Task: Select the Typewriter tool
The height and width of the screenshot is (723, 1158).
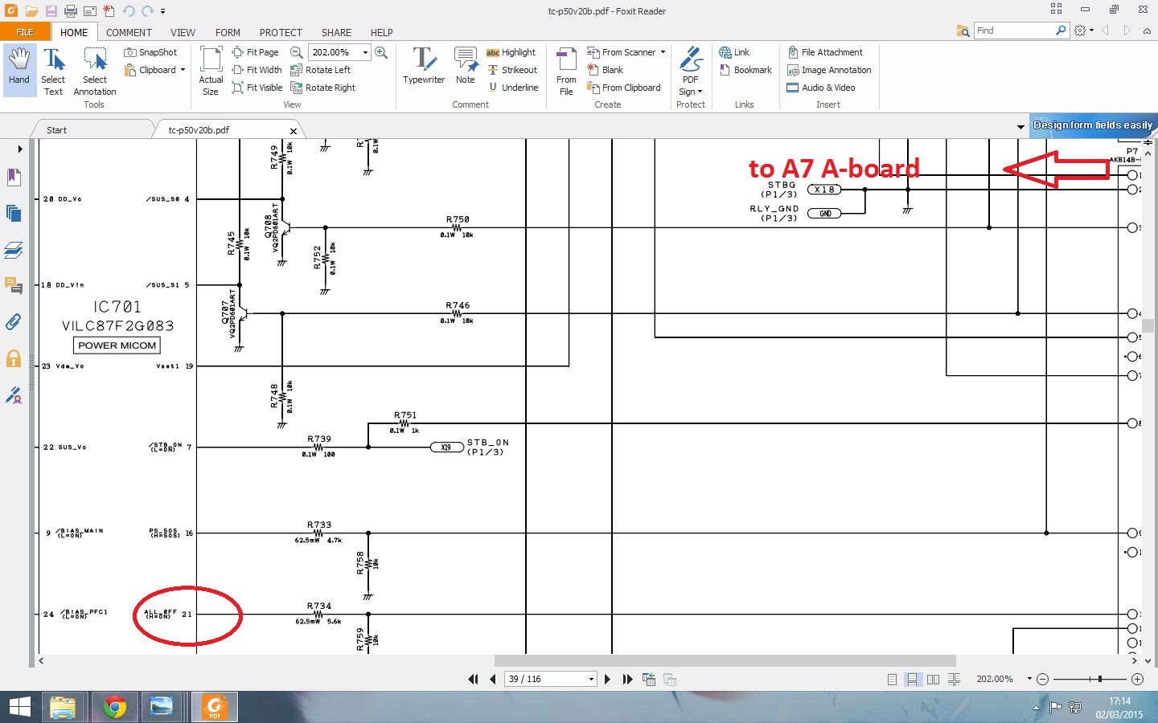Action: pyautogui.click(x=423, y=66)
